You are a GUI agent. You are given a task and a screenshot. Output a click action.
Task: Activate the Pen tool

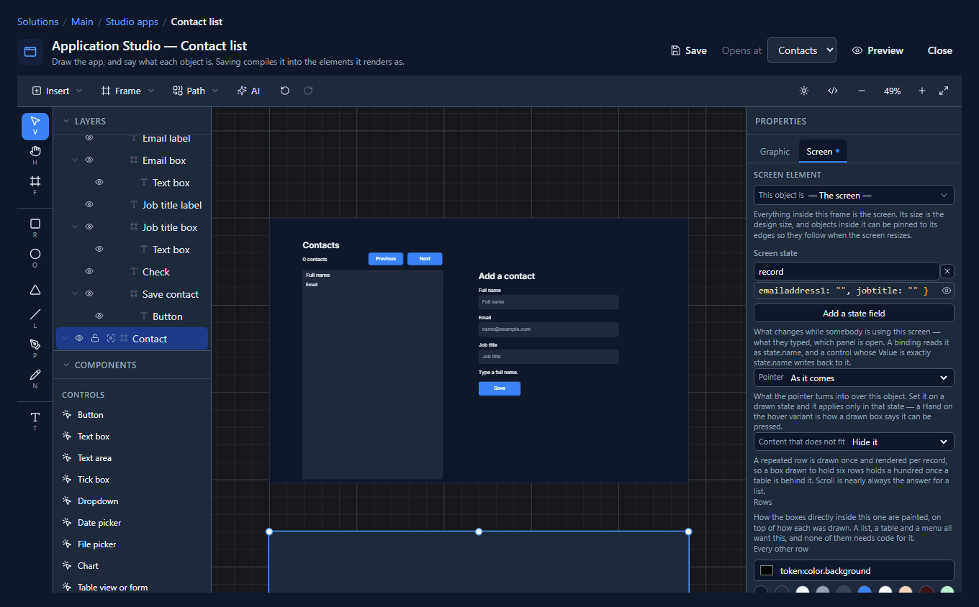(35, 348)
